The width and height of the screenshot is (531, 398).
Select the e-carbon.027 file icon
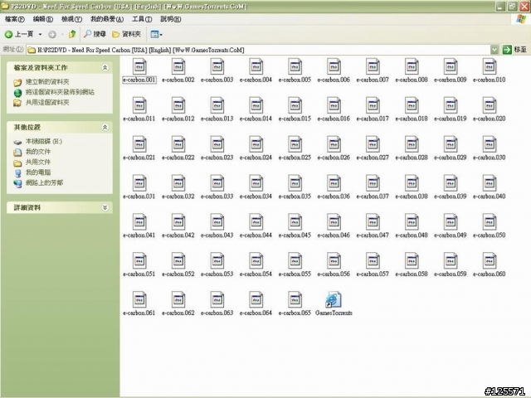coord(373,144)
